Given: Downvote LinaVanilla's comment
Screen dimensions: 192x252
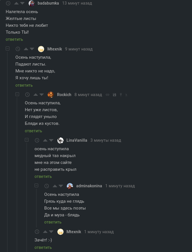Looking at the screenshot, I should point(51,140).
